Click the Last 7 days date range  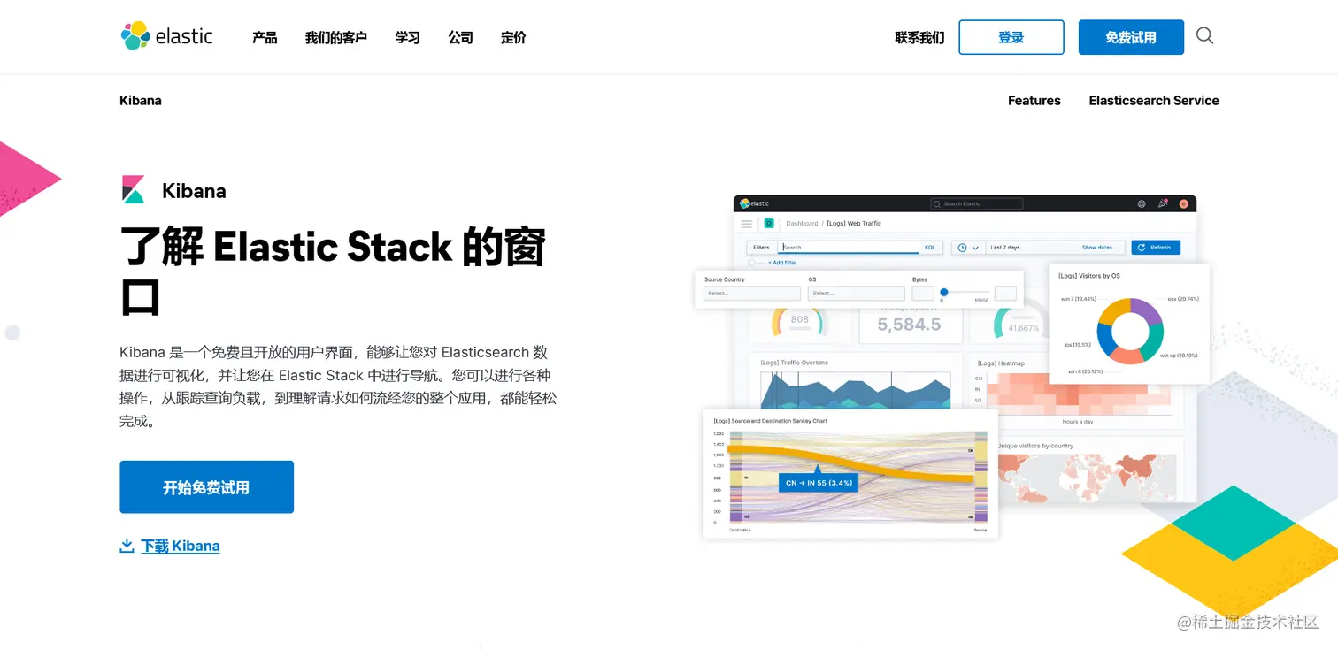coord(1005,248)
